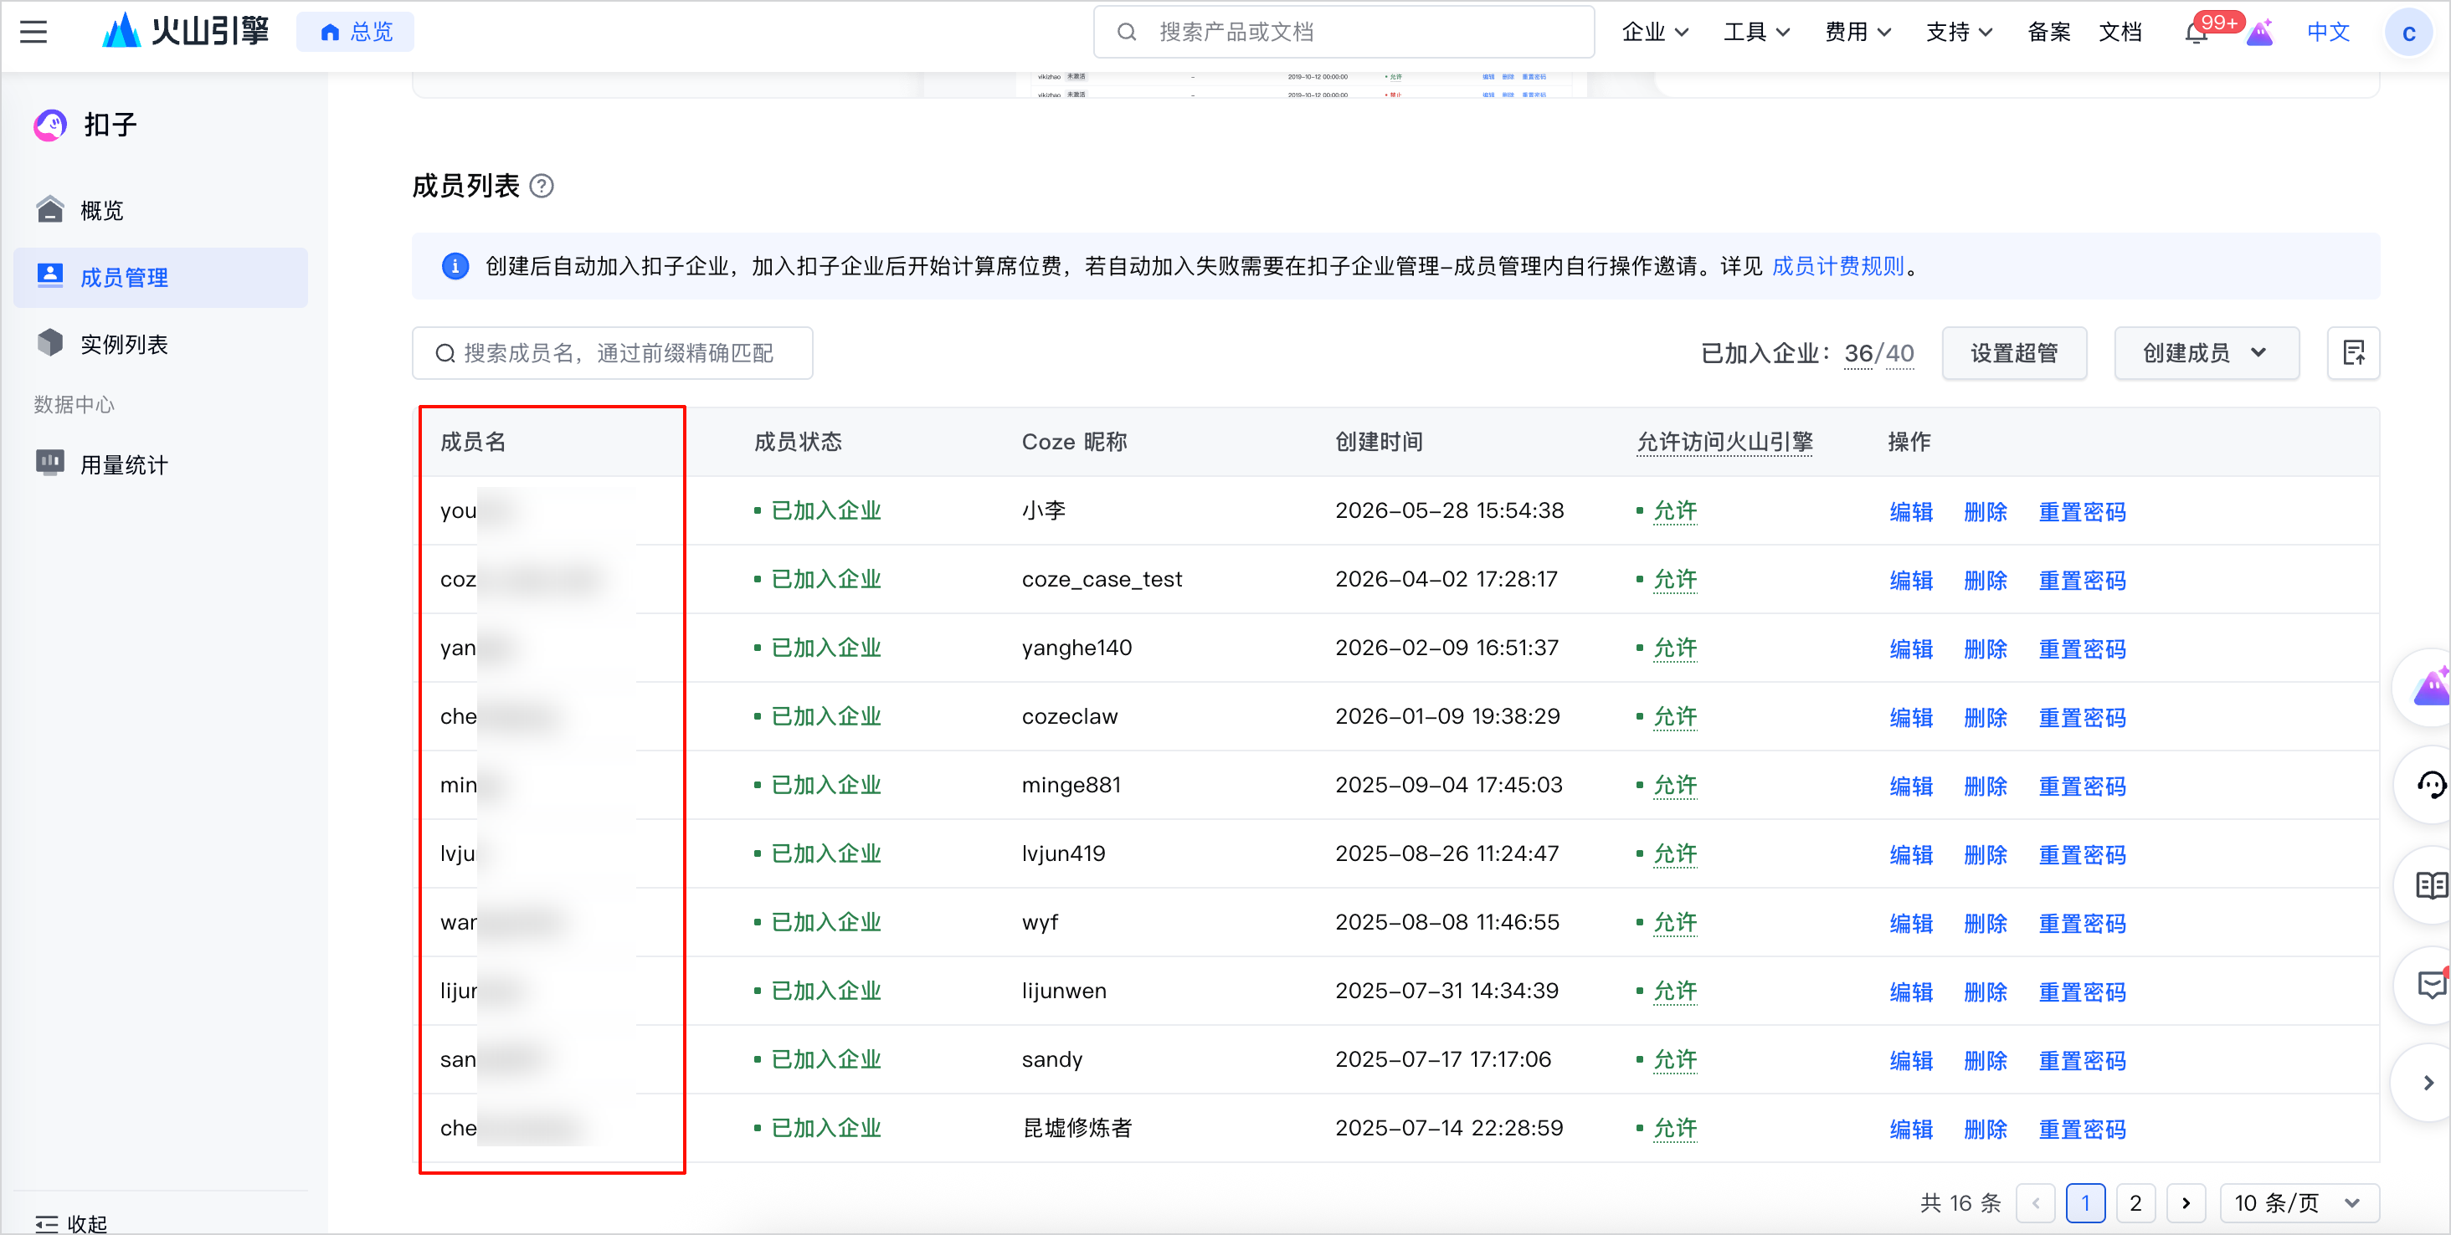The image size is (2451, 1235).
Task: Click the 设置超管 button
Action: (x=2013, y=353)
